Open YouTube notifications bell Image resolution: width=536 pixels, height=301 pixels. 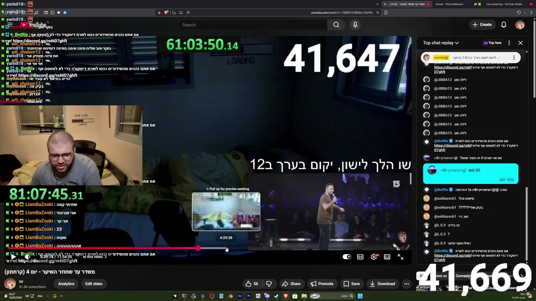click(504, 25)
